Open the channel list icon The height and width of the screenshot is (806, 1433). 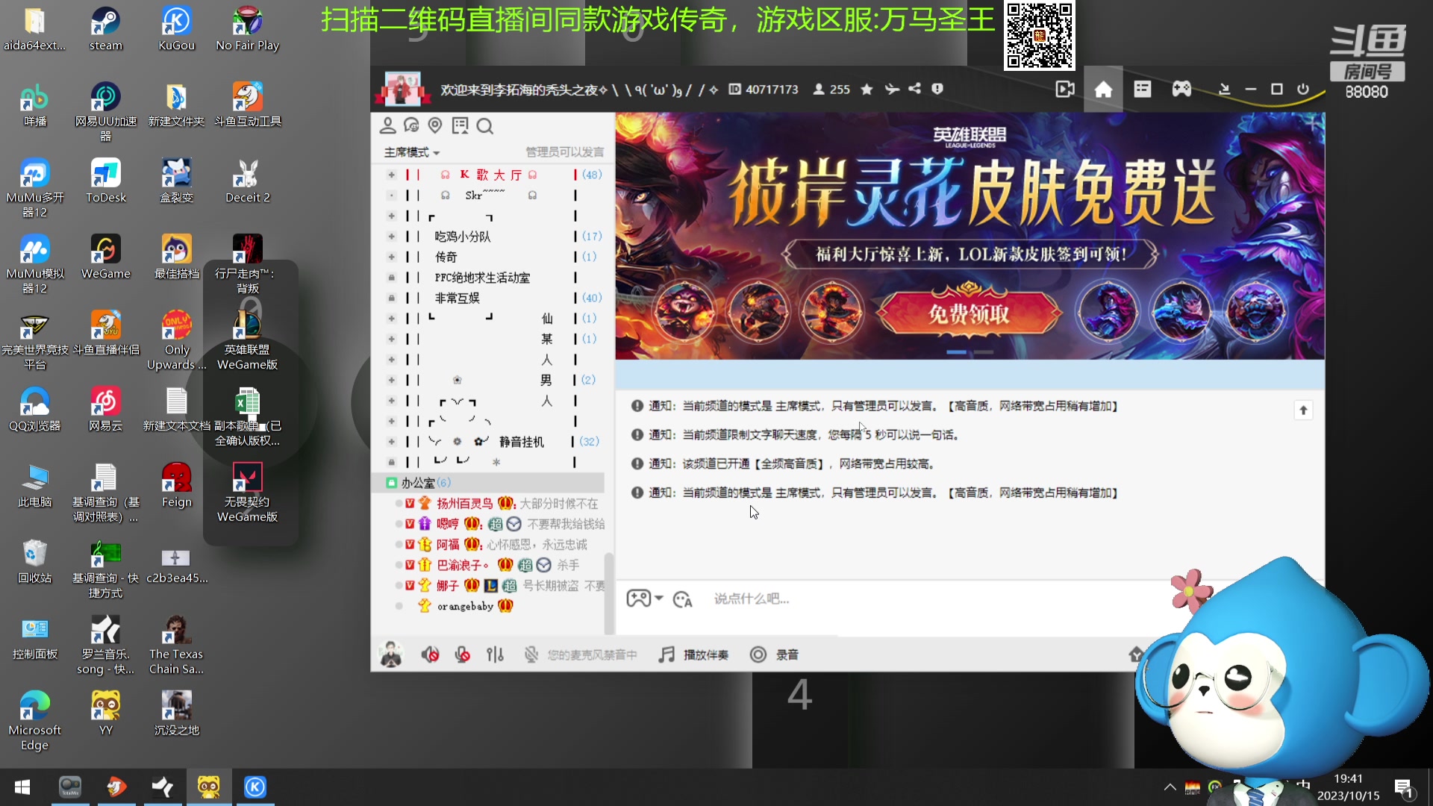(x=461, y=125)
